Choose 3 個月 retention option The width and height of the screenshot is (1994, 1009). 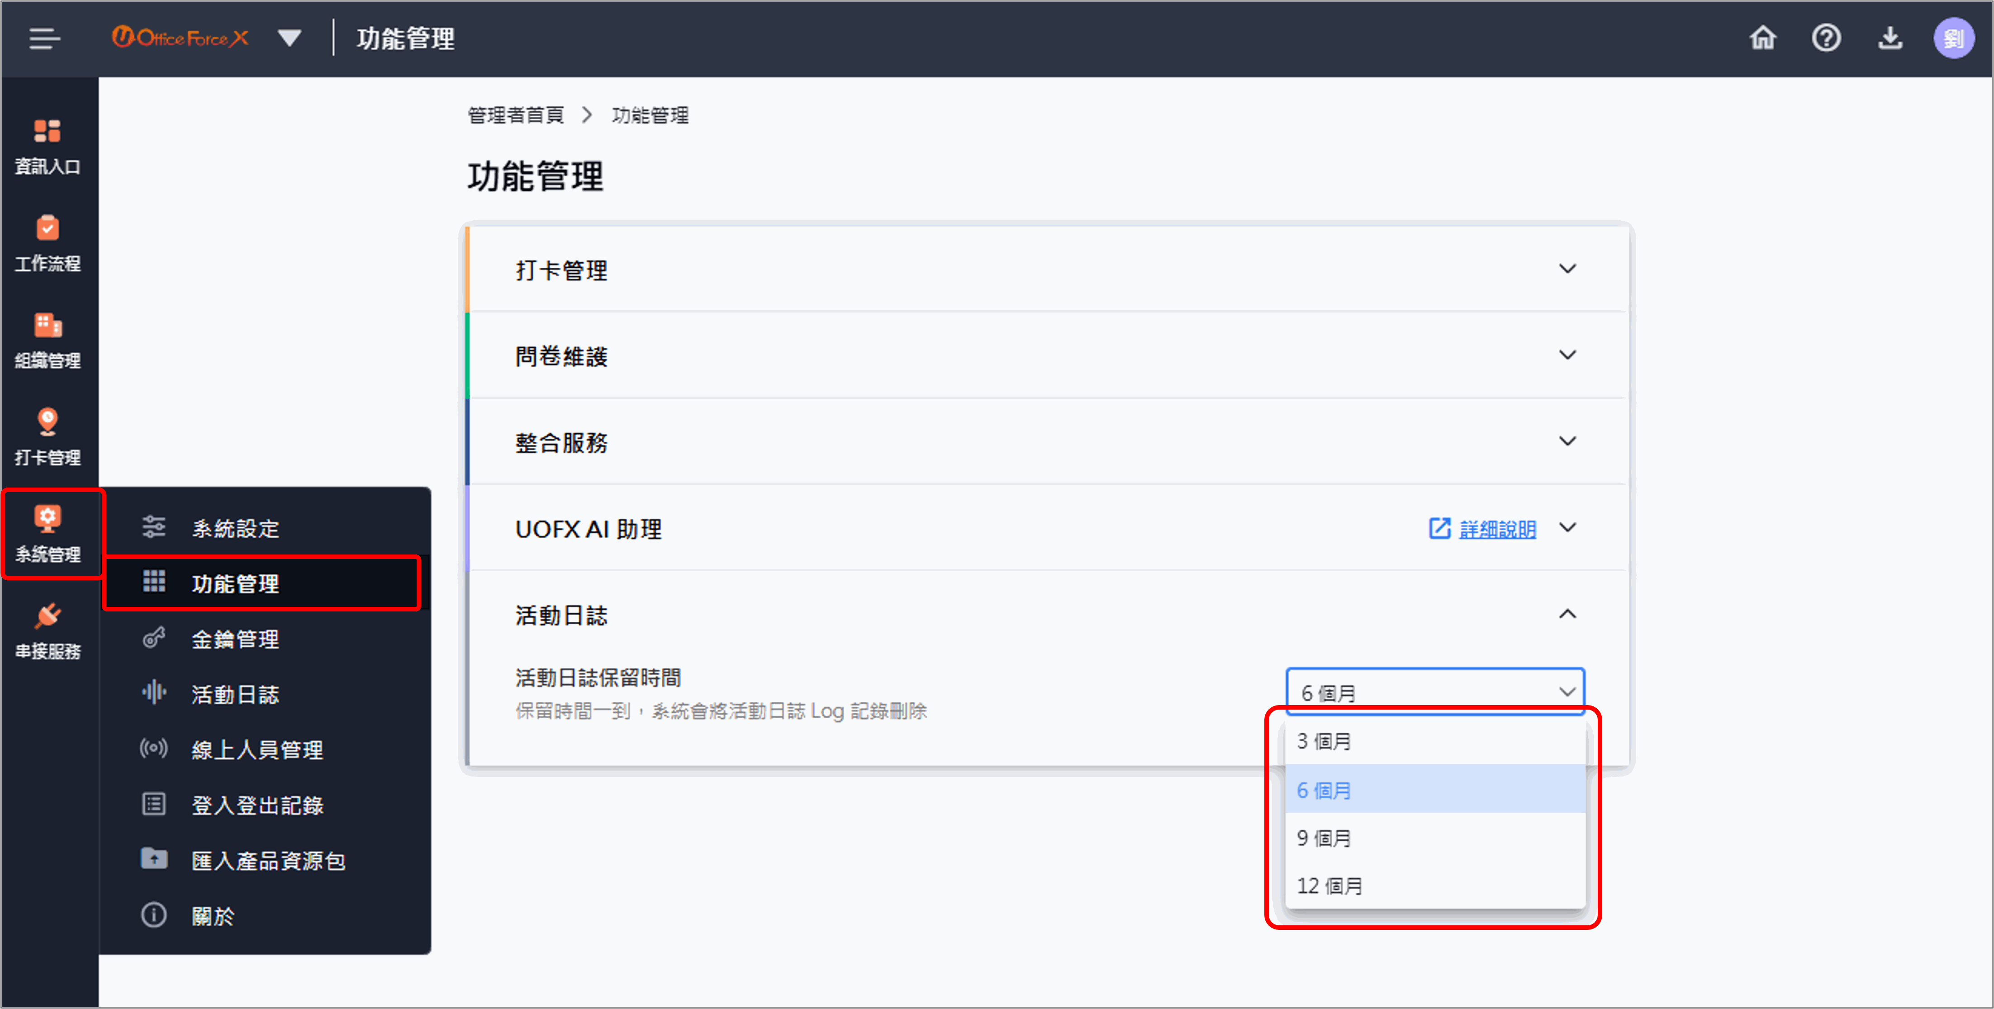tap(1324, 741)
